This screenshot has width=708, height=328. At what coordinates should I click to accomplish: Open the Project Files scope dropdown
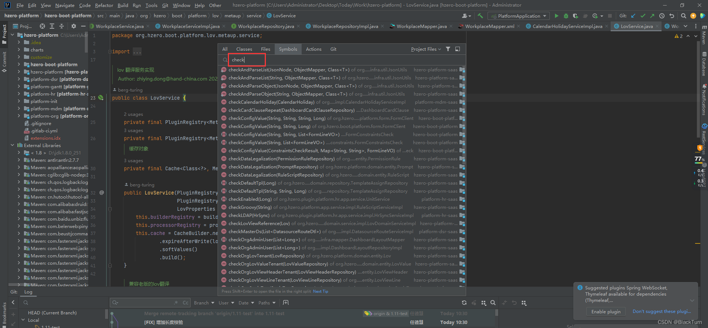point(426,49)
